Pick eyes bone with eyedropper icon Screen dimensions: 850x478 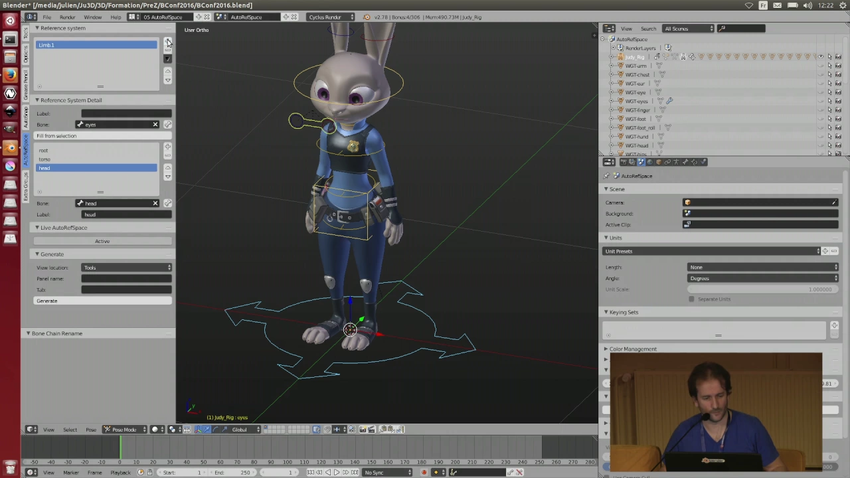tap(168, 124)
